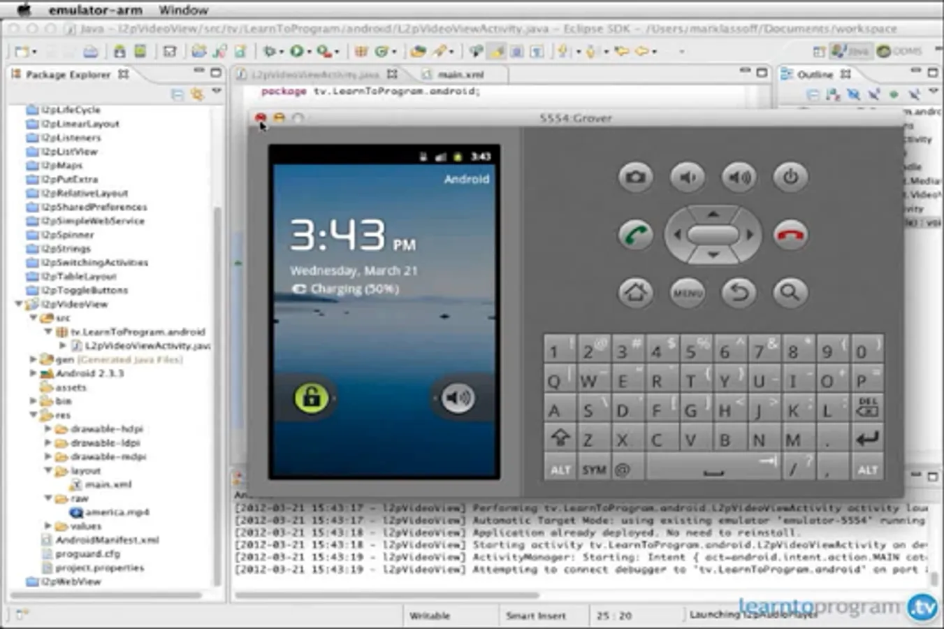Collapse the layout folder node
Screen dimensions: 944x629
pos(48,470)
